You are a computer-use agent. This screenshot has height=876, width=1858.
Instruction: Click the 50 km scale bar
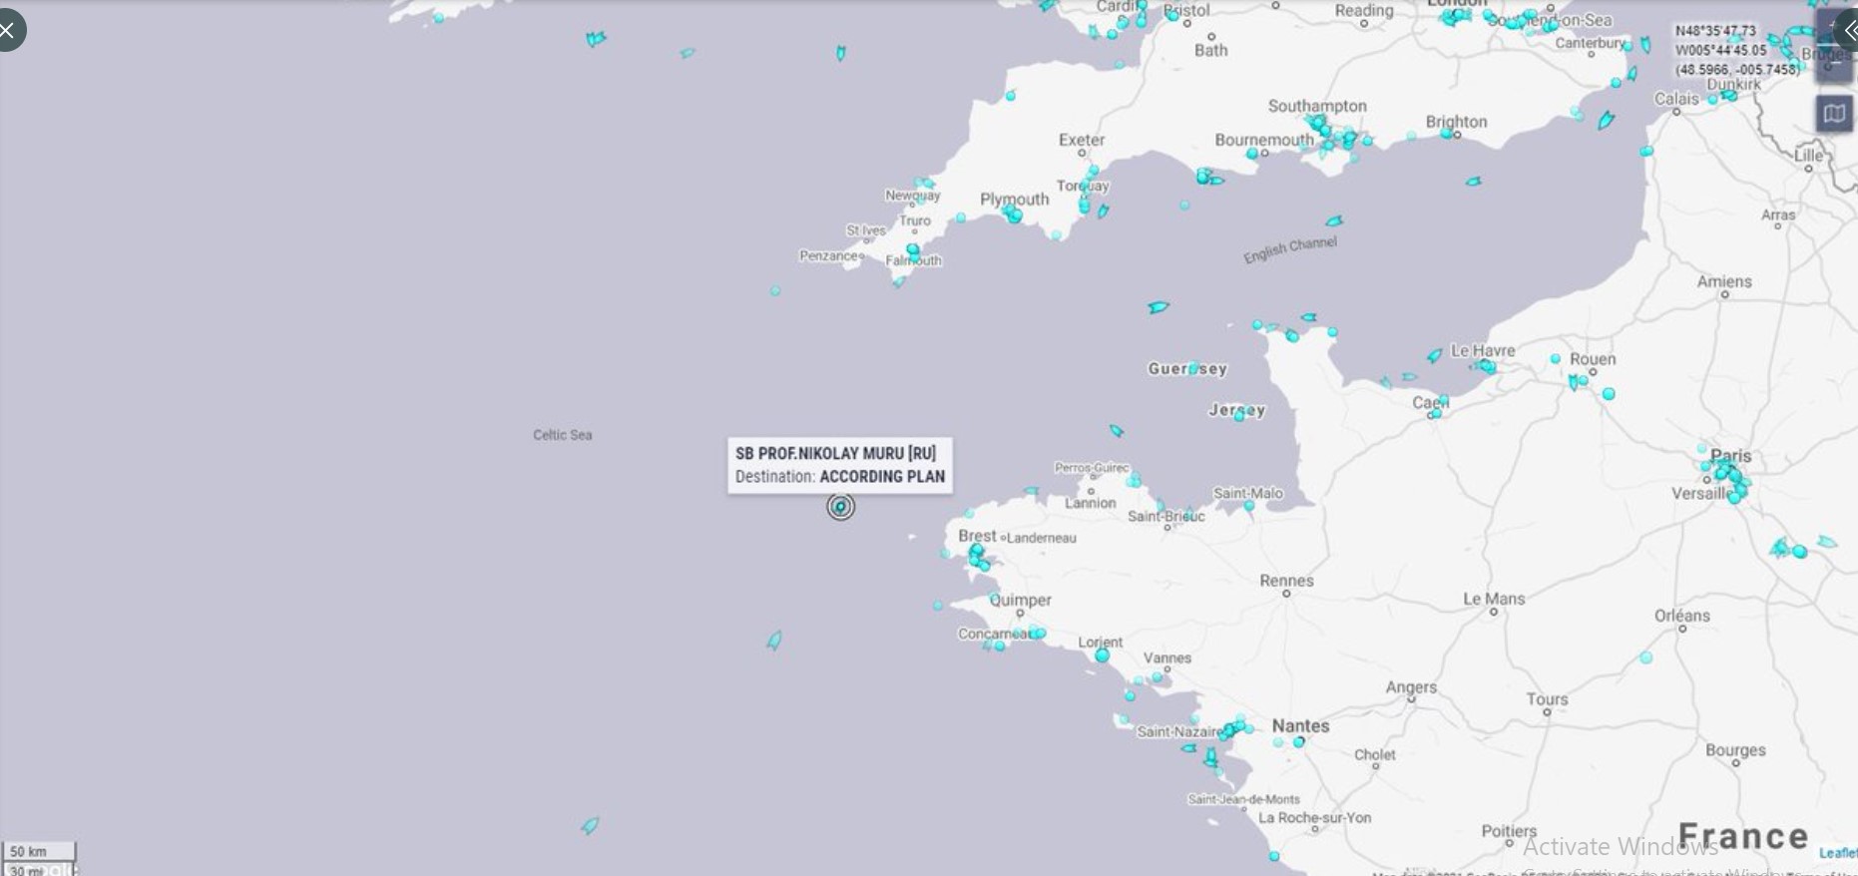point(38,851)
